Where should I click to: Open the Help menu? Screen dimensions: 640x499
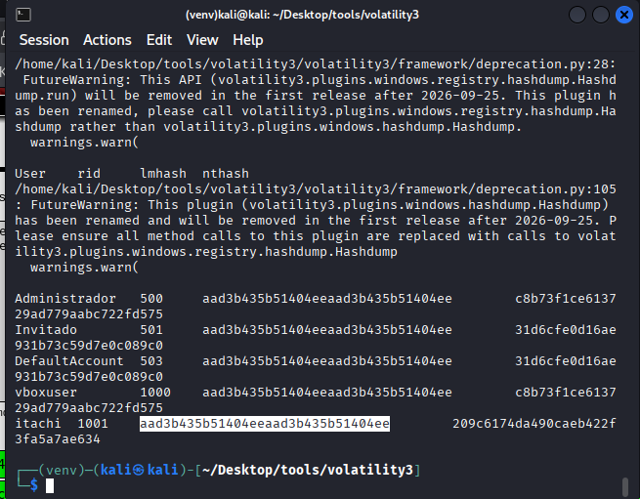247,40
